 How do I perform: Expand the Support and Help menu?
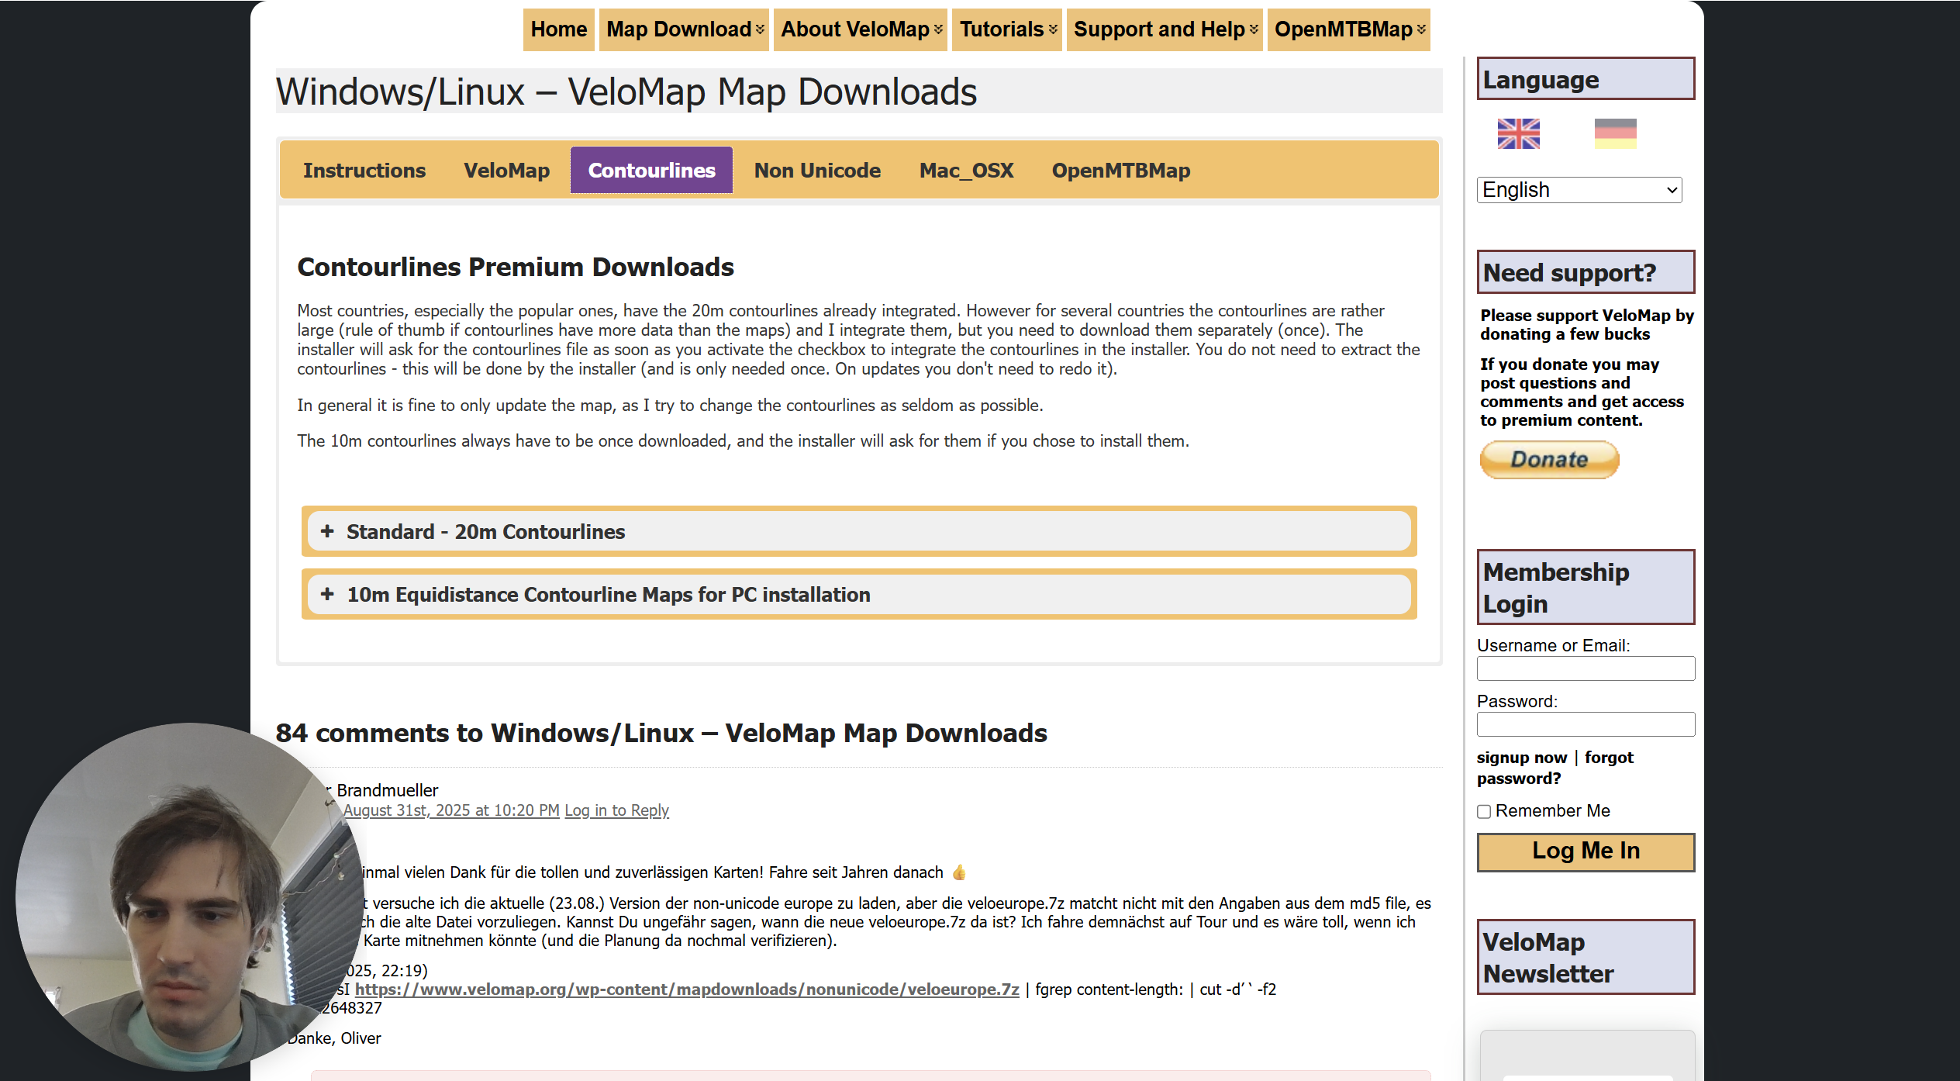pyautogui.click(x=1165, y=29)
